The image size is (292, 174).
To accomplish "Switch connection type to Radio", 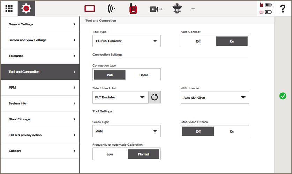I will coord(144,75).
